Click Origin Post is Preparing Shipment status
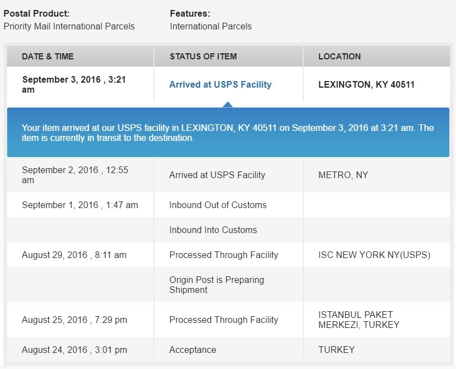Image resolution: width=456 pixels, height=369 pixels. [217, 285]
